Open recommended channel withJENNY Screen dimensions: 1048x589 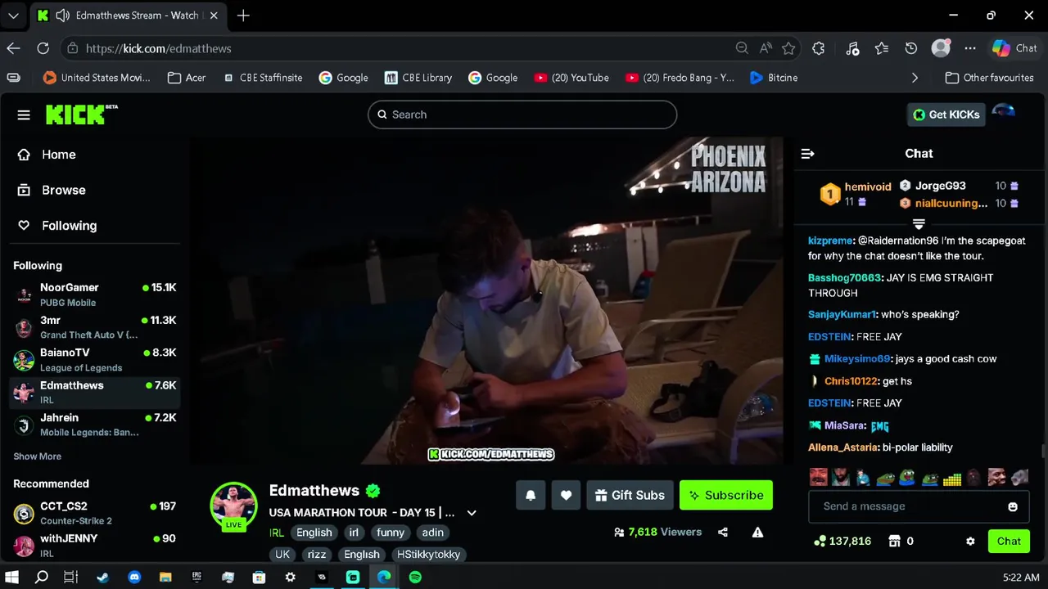(95, 546)
